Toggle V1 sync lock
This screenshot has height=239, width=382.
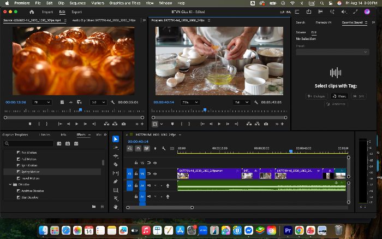pyautogui.click(x=149, y=174)
